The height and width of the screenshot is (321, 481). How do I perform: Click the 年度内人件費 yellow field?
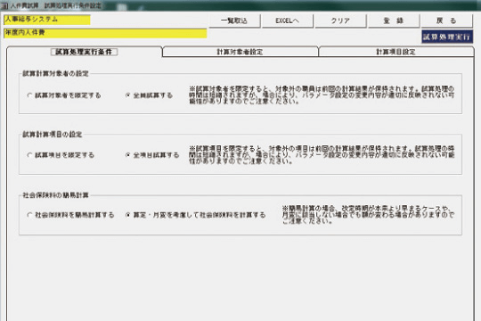(x=105, y=33)
